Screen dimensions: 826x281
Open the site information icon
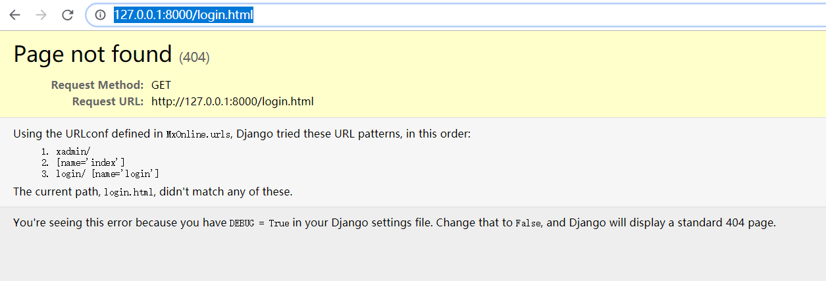pos(100,15)
